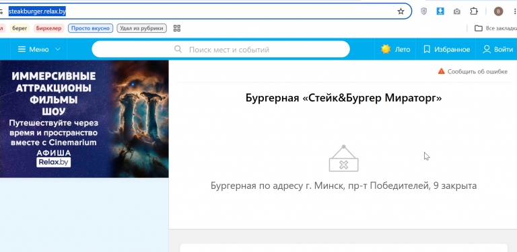The width and height of the screenshot is (517, 252).
Task: Click Сообщить об ошибке link
Action: [477, 71]
